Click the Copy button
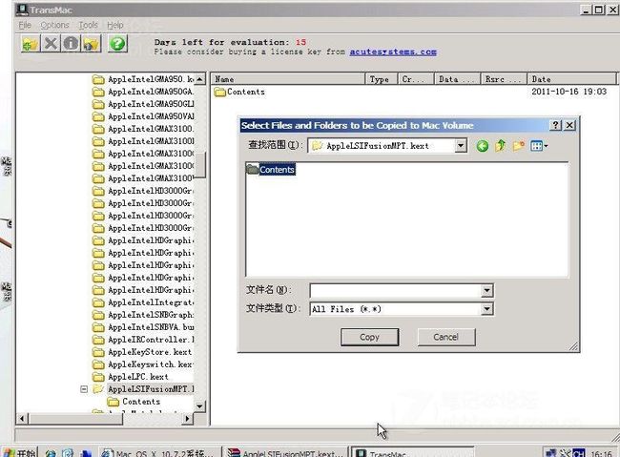This screenshot has width=620, height=457. [369, 337]
